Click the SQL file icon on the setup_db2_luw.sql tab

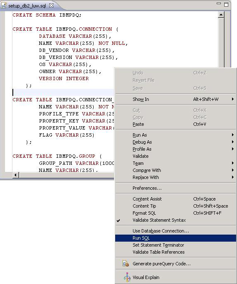coord(4,5)
